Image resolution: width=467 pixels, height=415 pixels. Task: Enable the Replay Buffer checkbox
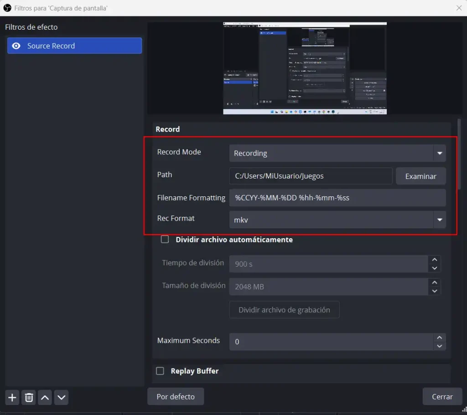(160, 371)
